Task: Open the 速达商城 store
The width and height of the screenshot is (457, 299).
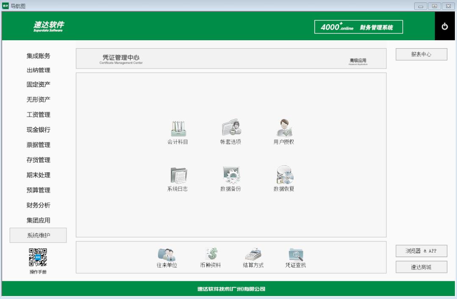Action: pos(421,267)
